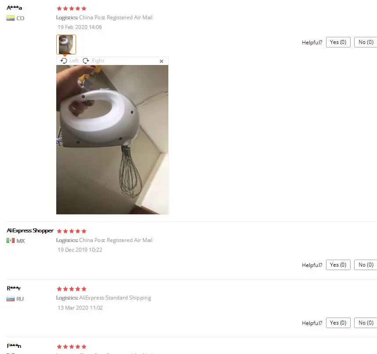Click the star rating of R***r's review
377x354 pixels.
(x=72, y=289)
